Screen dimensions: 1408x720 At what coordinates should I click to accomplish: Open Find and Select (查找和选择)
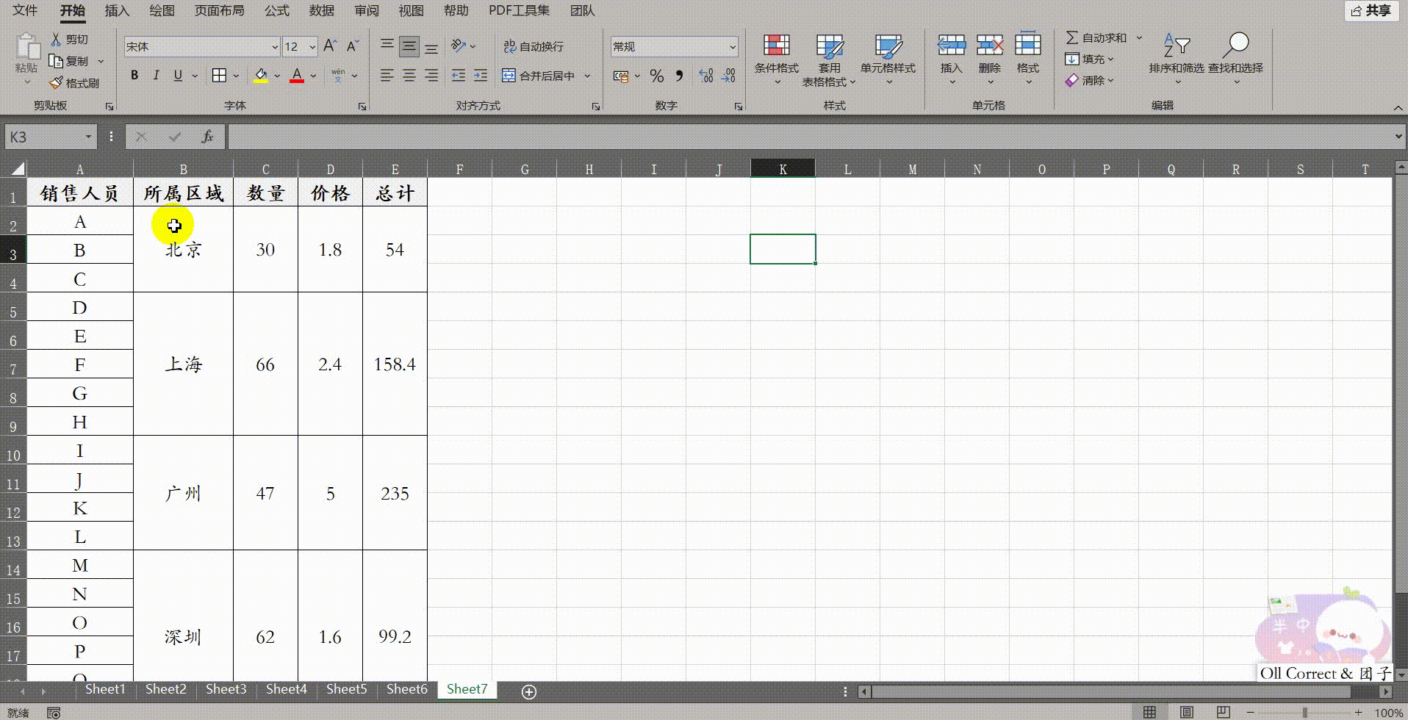(x=1236, y=57)
